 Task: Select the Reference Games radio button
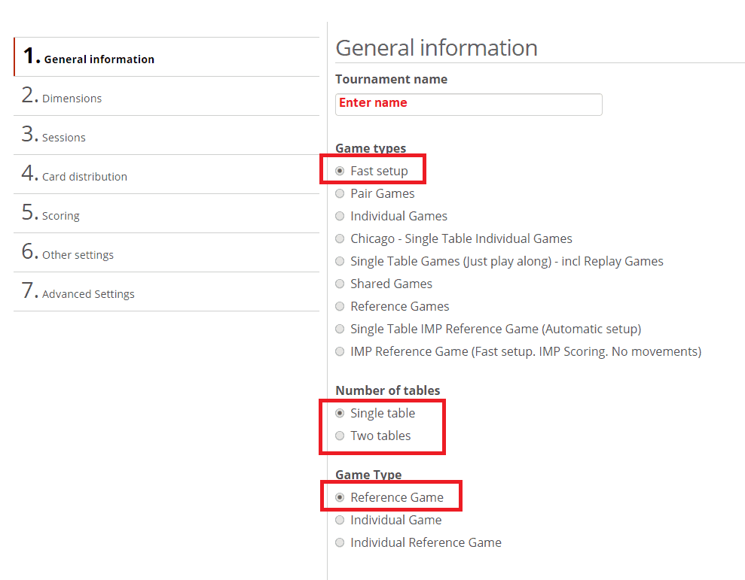(340, 306)
